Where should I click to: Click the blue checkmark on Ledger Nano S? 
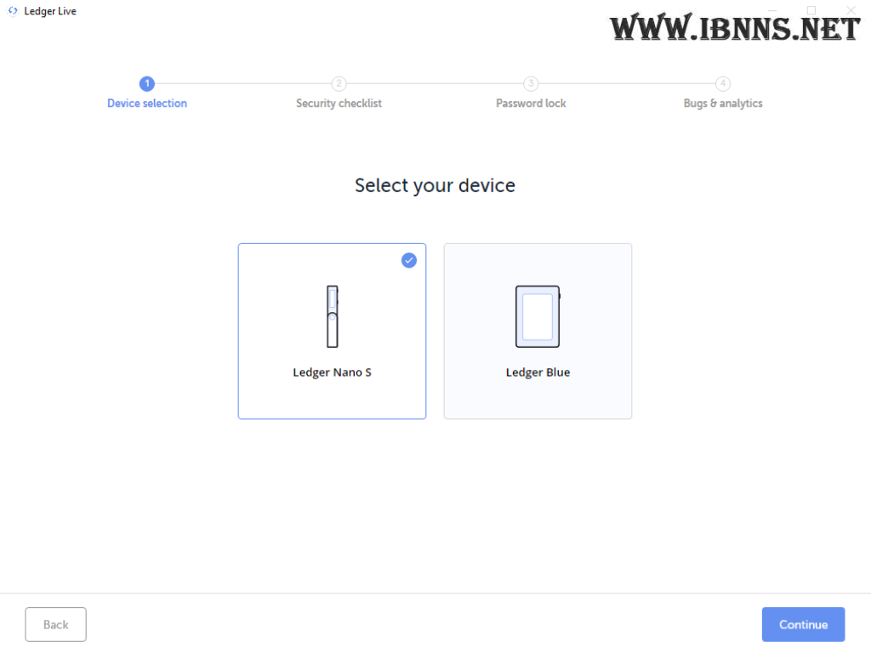click(x=409, y=260)
